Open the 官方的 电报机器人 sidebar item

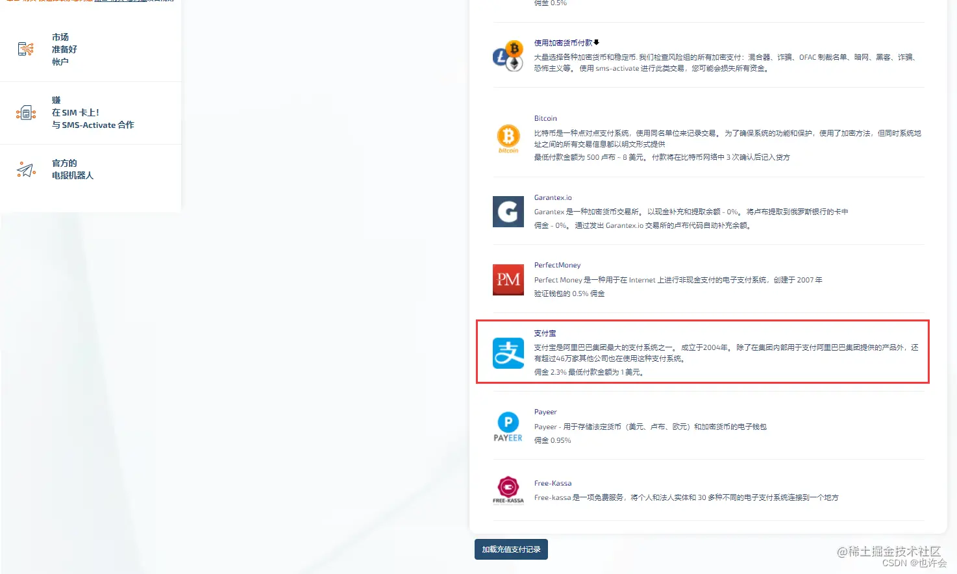(90, 169)
